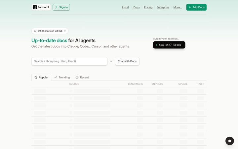Image resolution: width=238 pixels, height=149 pixels.
Task: Click the trending arrow icon
Action: [x=56, y=77]
